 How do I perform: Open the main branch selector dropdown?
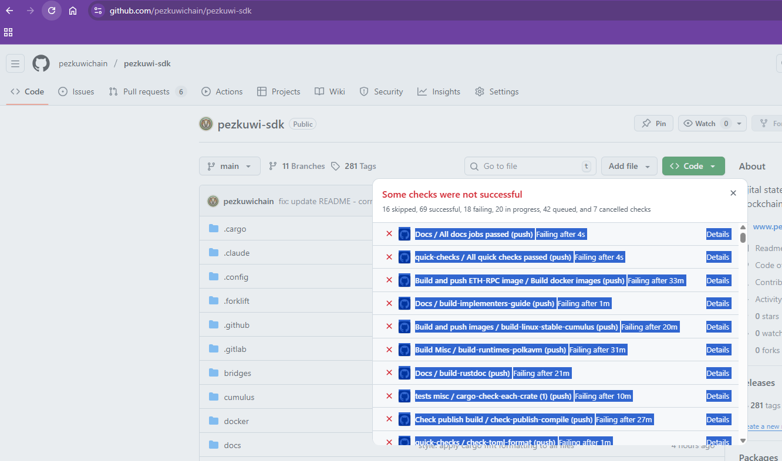click(230, 166)
